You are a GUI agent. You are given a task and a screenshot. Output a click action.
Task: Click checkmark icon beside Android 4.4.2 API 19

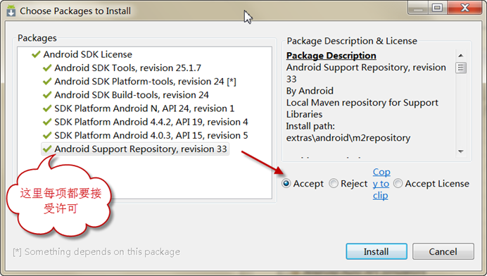(47, 122)
